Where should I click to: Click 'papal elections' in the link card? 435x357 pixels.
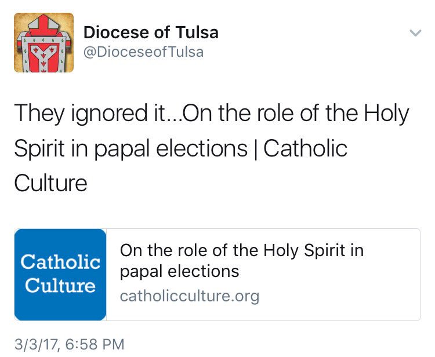click(x=179, y=271)
